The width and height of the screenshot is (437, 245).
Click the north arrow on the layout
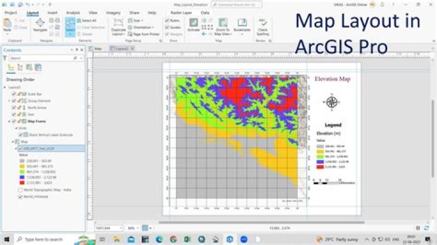tap(331, 102)
